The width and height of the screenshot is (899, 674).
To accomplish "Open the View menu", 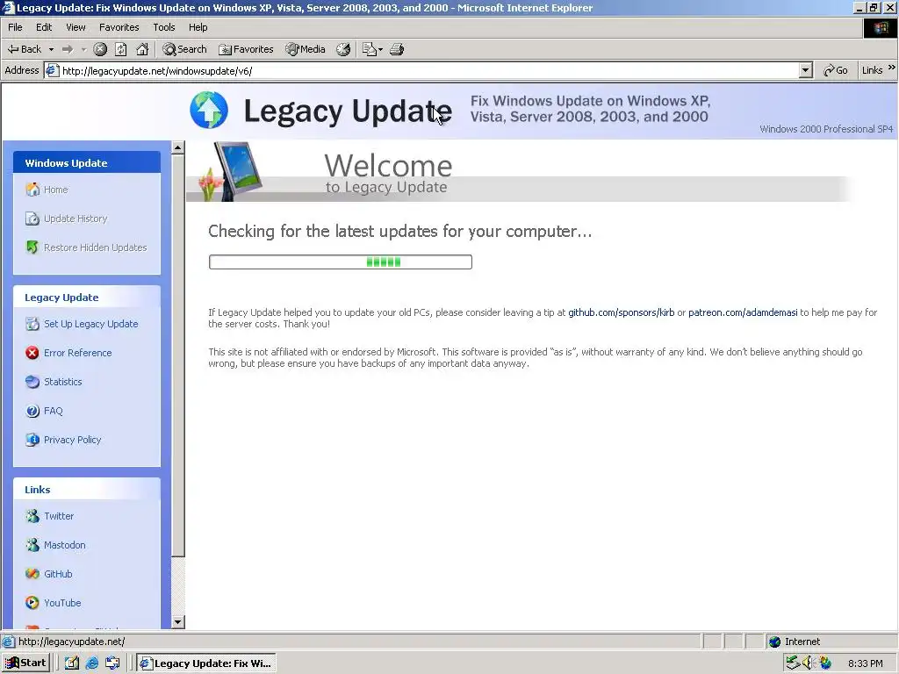I will pos(76,27).
